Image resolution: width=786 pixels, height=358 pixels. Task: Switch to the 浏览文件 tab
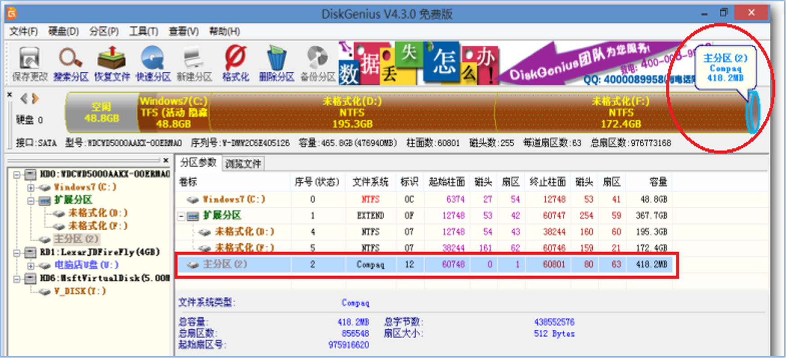(x=243, y=164)
